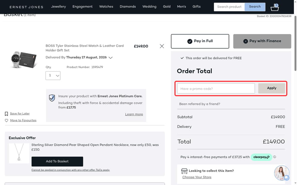
Task: Open the Jewellery menu
Action: click(58, 6)
